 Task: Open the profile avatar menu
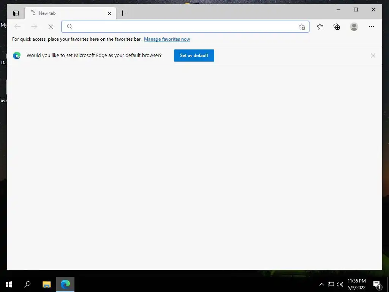[x=354, y=27]
